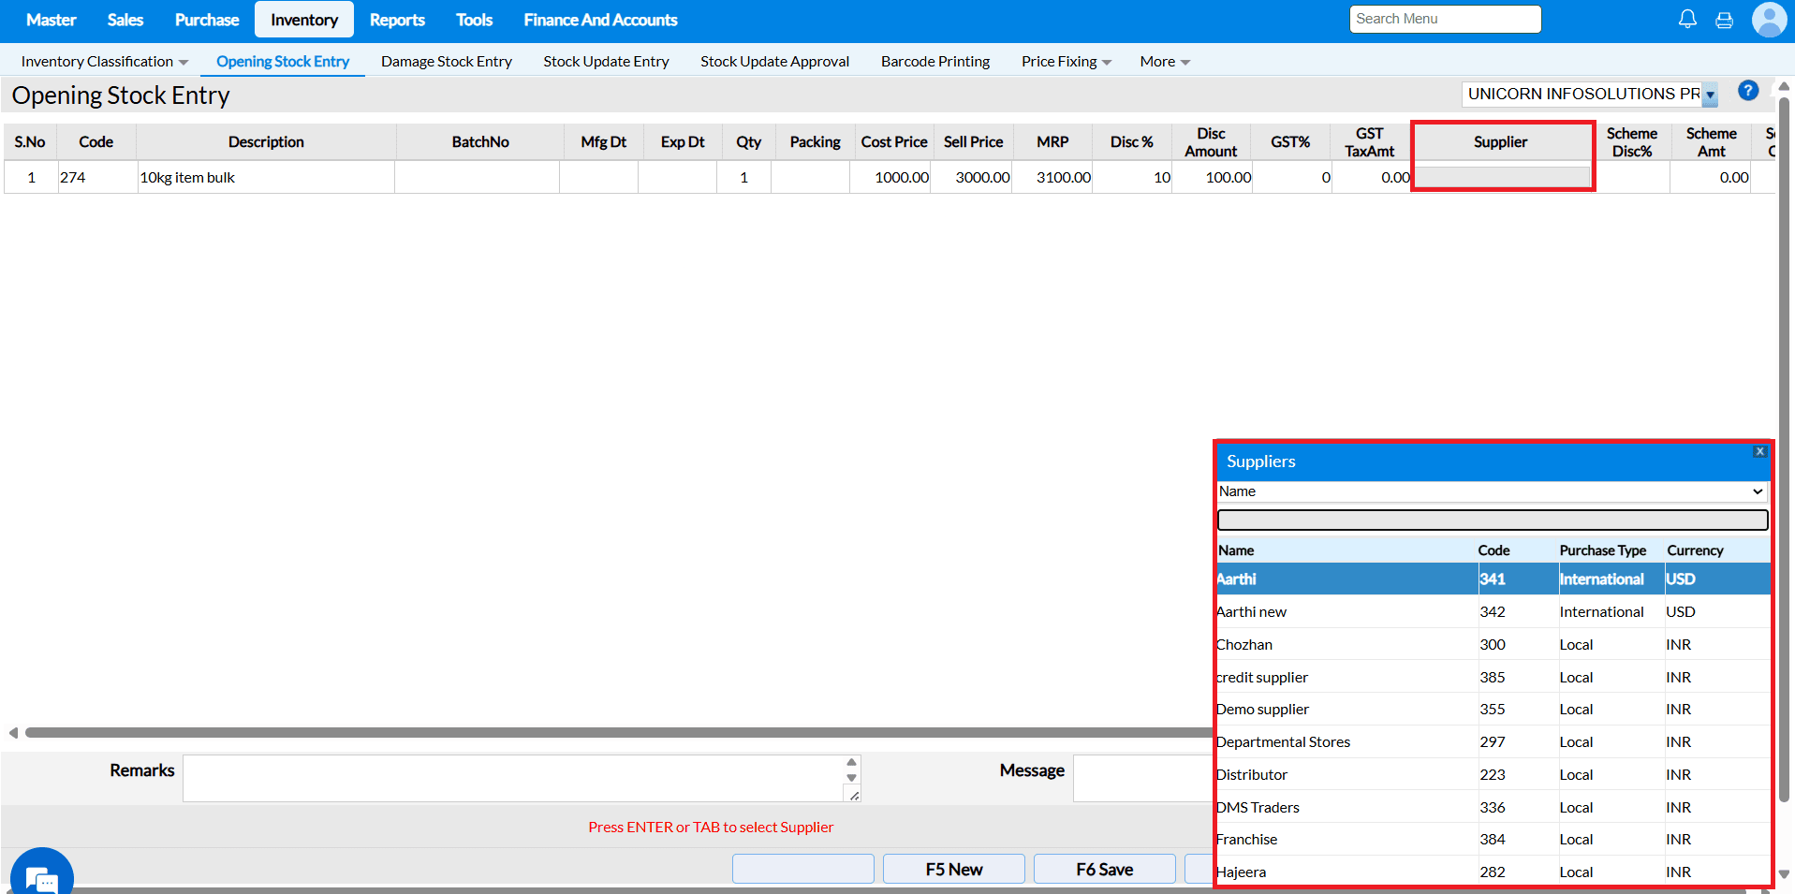
Task: Open the Master menu
Action: [x=51, y=20]
